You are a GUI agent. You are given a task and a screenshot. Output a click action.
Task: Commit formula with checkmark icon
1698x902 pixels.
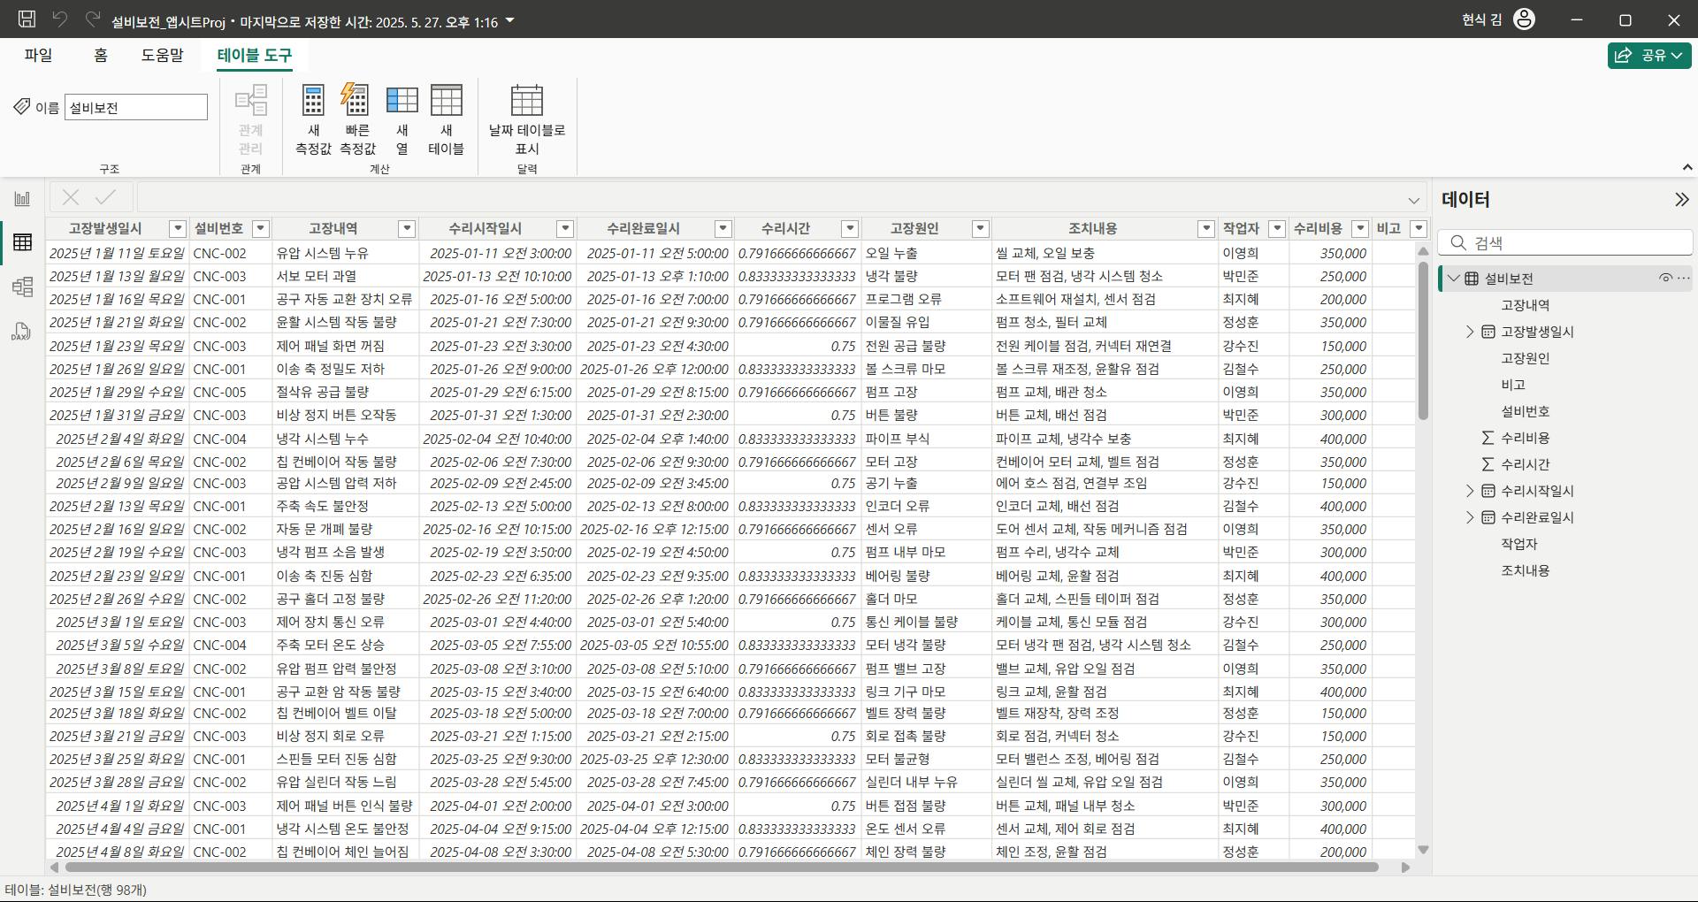105,197
